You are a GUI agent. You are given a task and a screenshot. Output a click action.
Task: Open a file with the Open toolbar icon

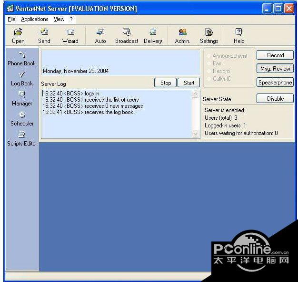(x=18, y=36)
